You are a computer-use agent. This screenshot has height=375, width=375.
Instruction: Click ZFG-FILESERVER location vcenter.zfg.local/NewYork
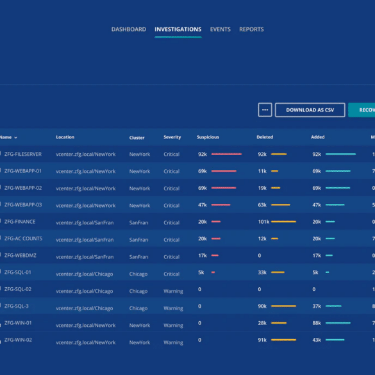pyautogui.click(x=86, y=154)
